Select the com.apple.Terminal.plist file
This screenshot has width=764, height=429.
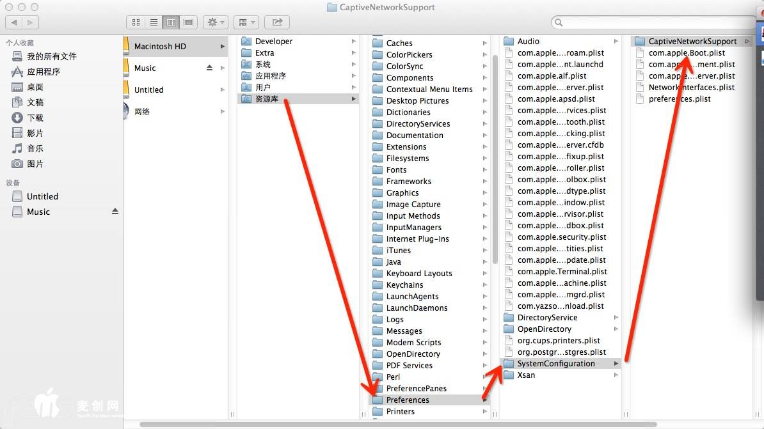tap(561, 272)
